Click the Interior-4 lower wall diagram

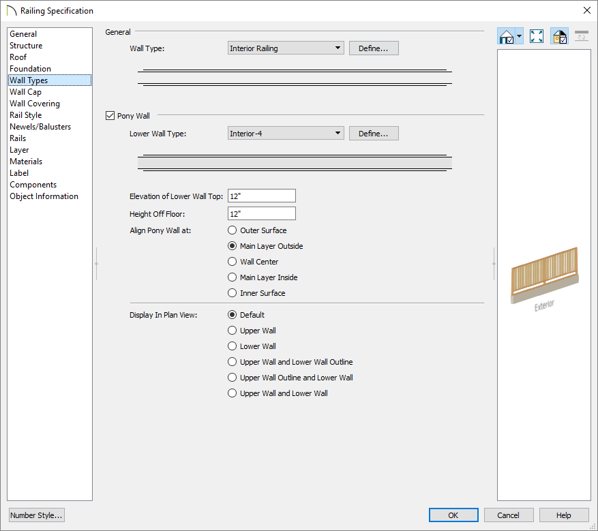(295, 163)
